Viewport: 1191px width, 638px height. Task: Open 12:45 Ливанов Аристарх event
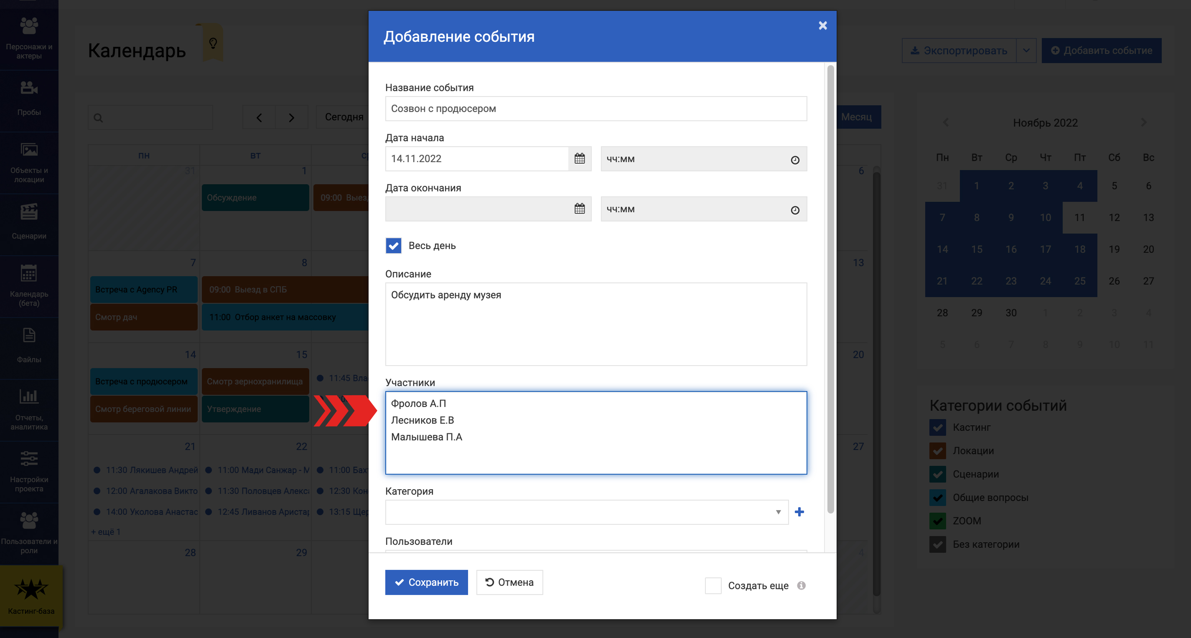point(257,512)
